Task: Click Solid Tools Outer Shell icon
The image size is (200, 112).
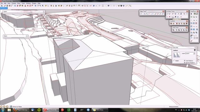Action: click(x=173, y=30)
